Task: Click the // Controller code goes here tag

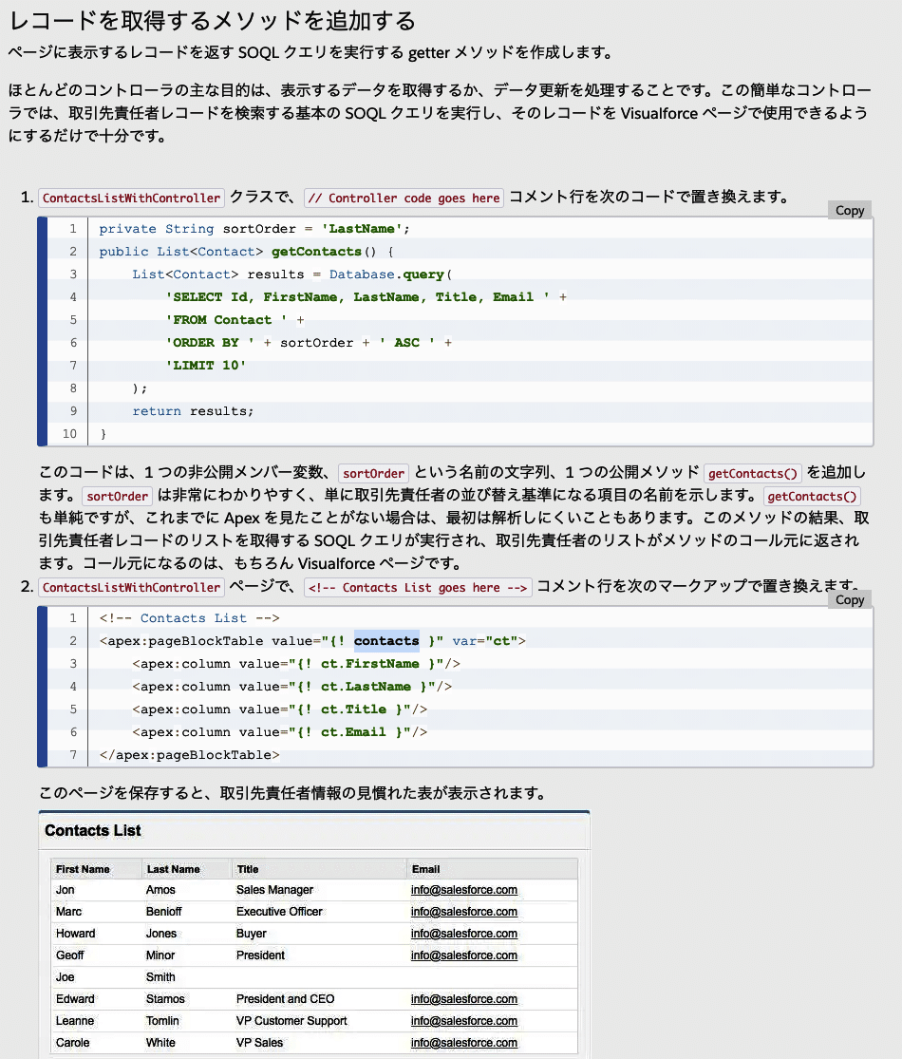Action: click(x=404, y=198)
